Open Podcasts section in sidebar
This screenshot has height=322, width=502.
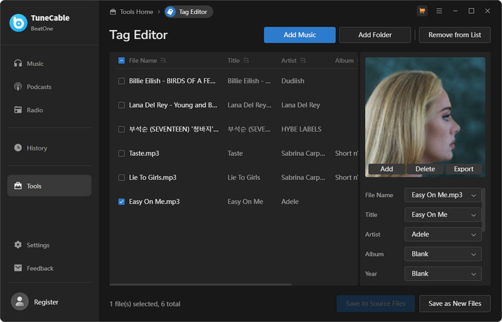(x=50, y=86)
